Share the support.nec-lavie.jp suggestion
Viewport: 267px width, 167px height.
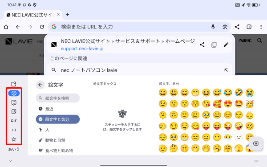(x=202, y=45)
